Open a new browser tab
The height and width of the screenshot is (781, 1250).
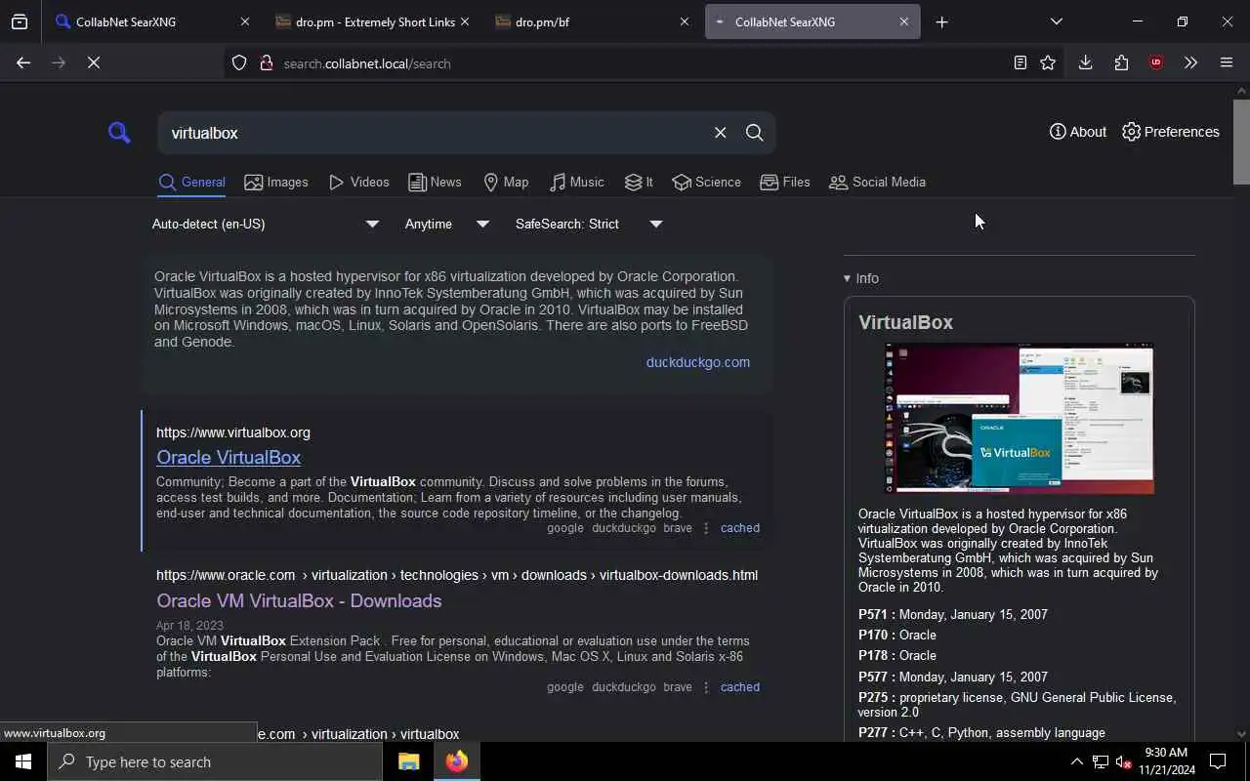point(941,21)
